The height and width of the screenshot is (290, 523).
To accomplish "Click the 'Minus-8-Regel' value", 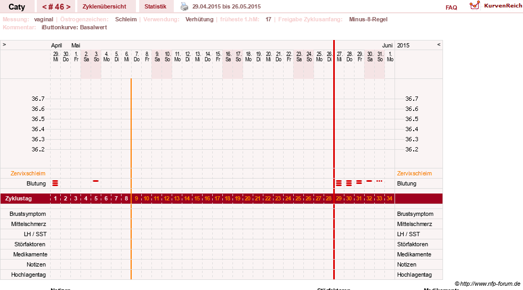I will 368,19.
